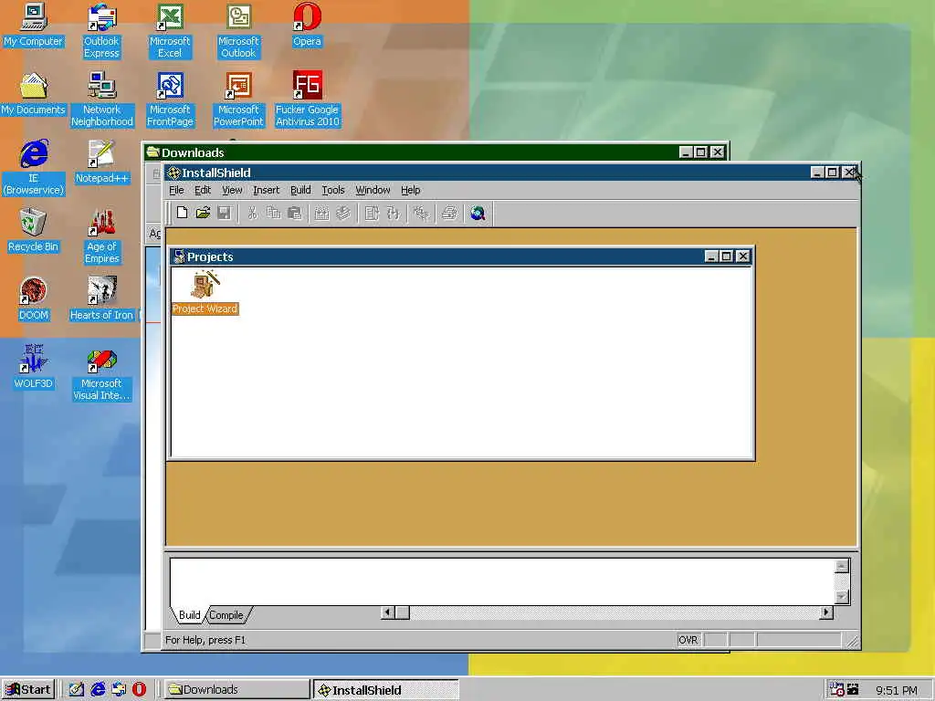
Task: Open the Help menu in InstallShield
Action: [x=410, y=190]
